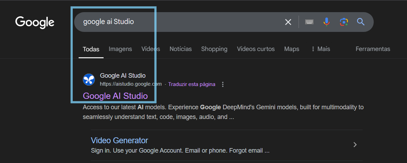The height and width of the screenshot is (163, 407).
Task: Click the Google AI Studio site favicon
Action: 89,79
